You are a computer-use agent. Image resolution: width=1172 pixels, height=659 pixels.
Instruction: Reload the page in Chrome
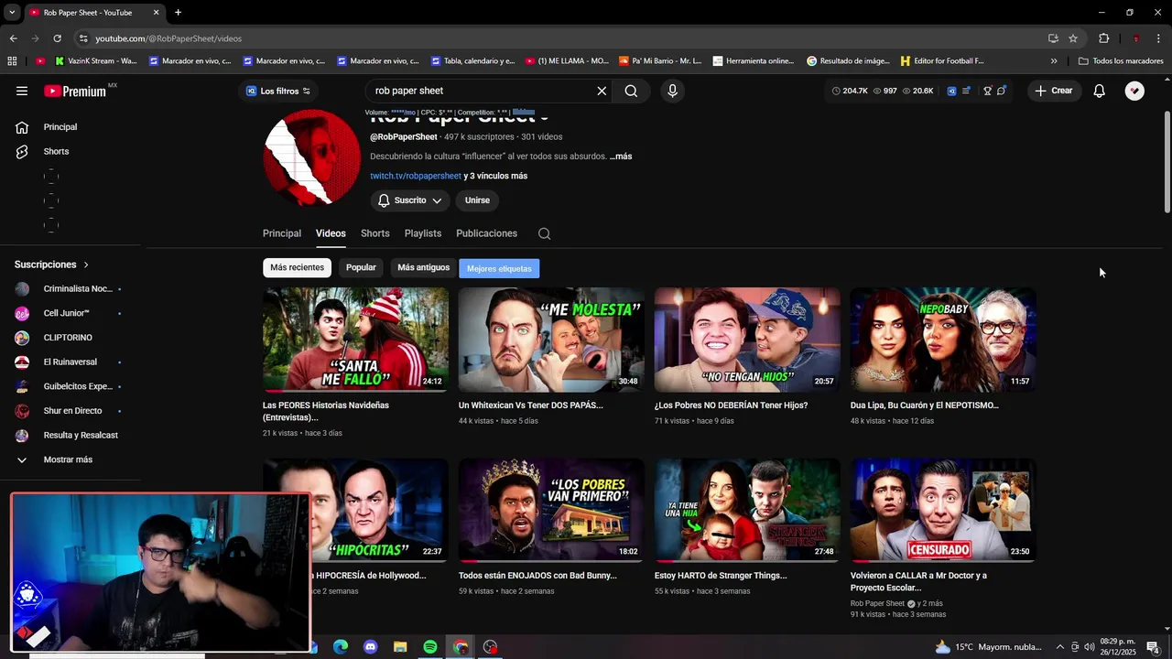(x=57, y=38)
